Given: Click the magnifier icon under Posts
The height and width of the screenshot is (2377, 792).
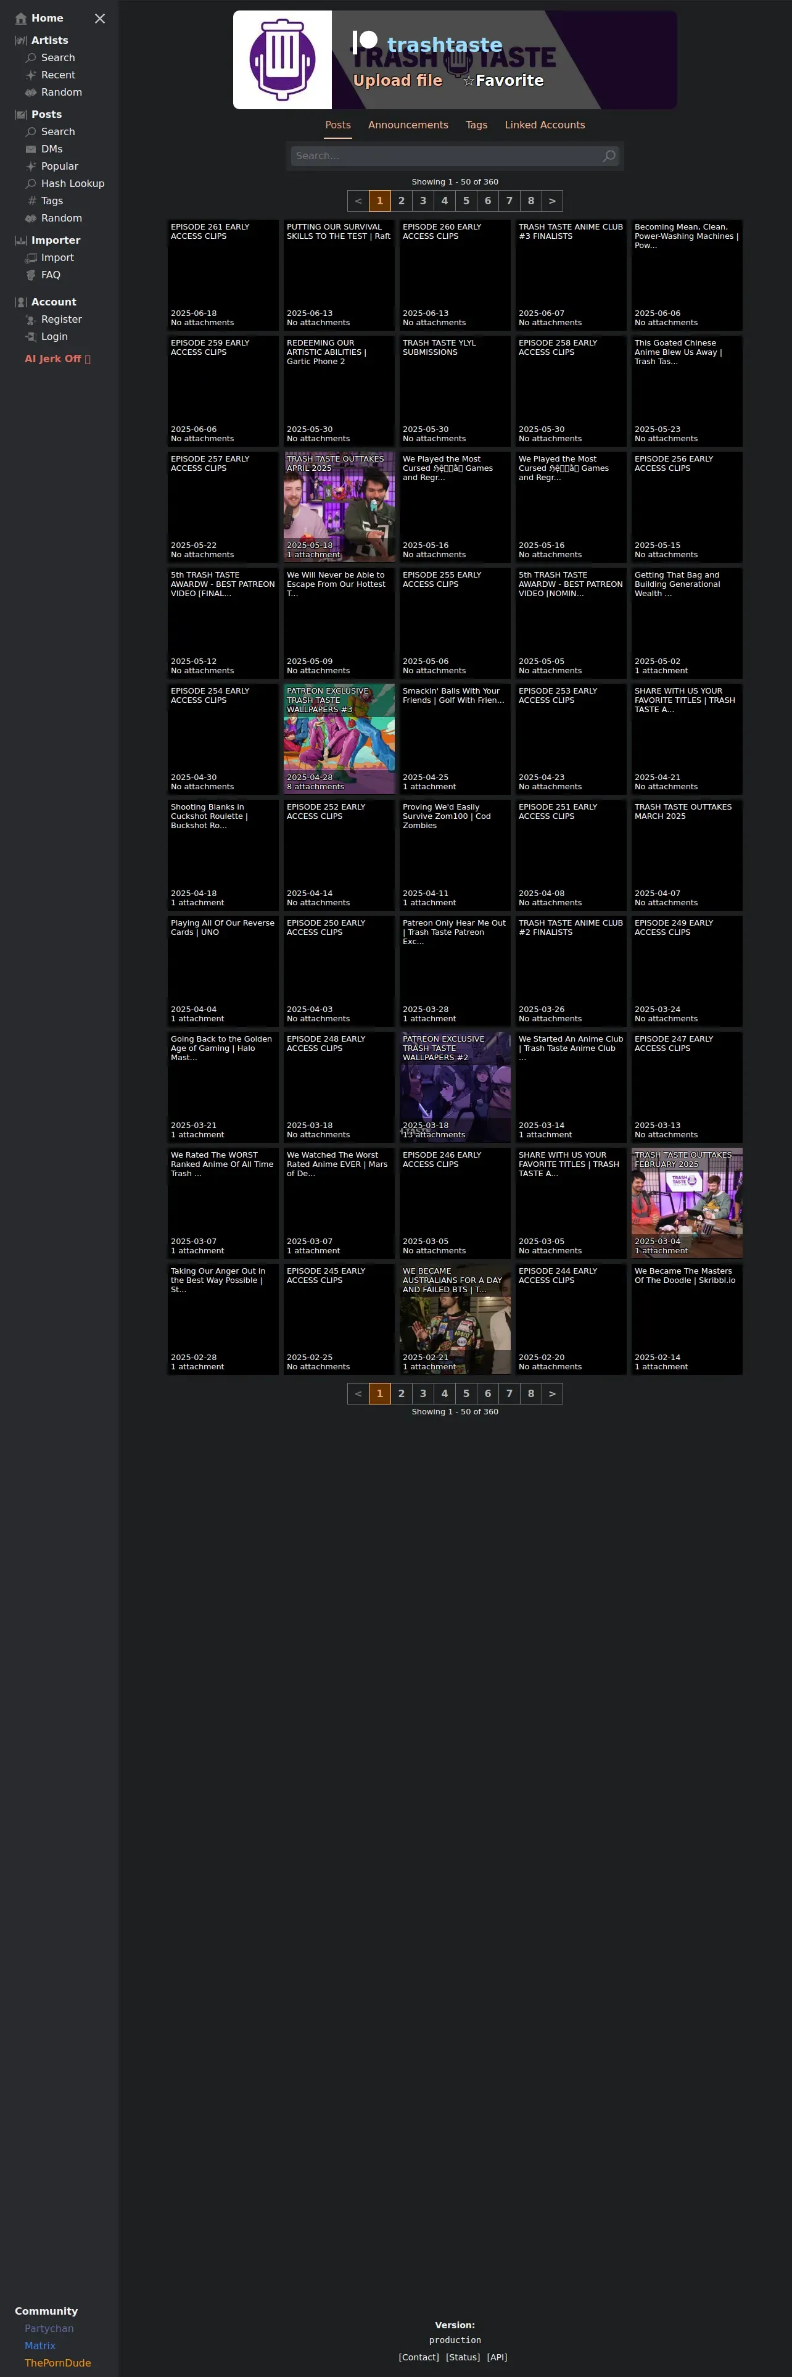Looking at the screenshot, I should (30, 132).
